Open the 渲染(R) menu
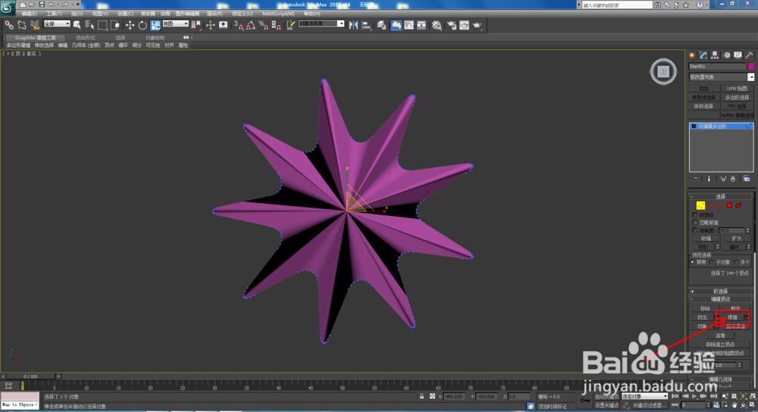The height and width of the screenshot is (412, 758). [215, 14]
